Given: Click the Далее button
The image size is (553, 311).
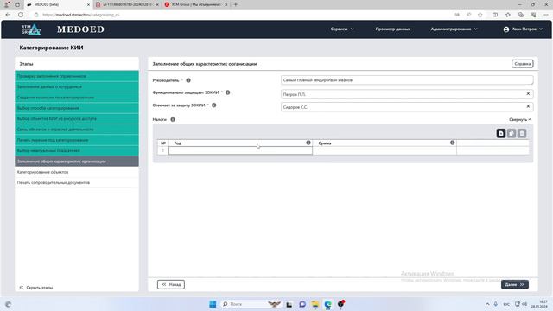Looking at the screenshot, I should (x=515, y=284).
